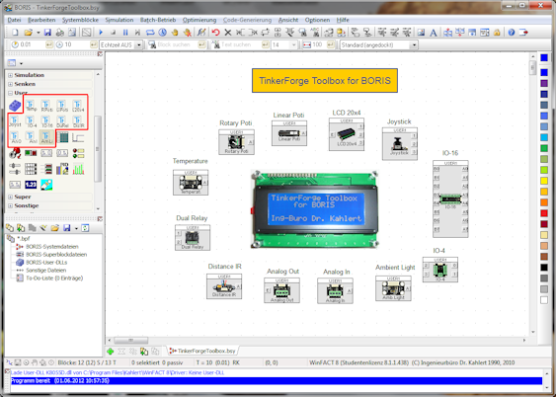Select the Temp user block in the palette

[x=31, y=106]
